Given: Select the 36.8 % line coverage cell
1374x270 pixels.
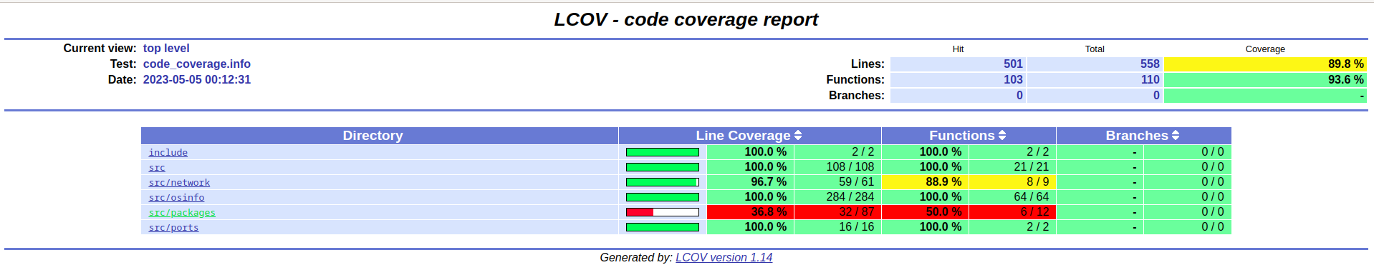Looking at the screenshot, I should tap(750, 212).
